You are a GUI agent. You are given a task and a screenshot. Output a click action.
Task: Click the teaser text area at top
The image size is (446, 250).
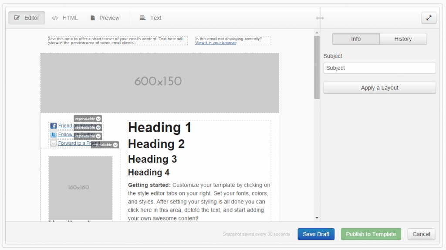click(118, 41)
